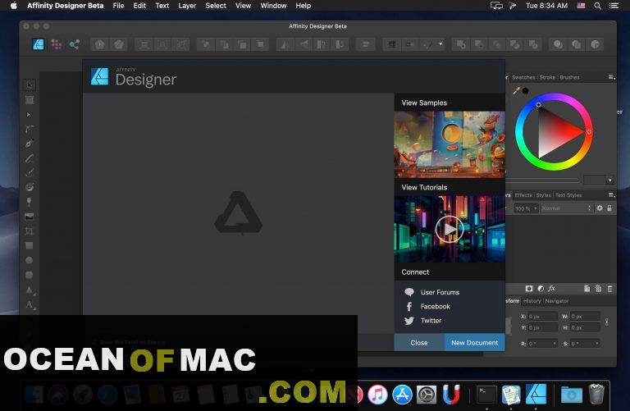Select the Artistic Text tool
Viewport: 630px width, 411px height.
coord(29,304)
